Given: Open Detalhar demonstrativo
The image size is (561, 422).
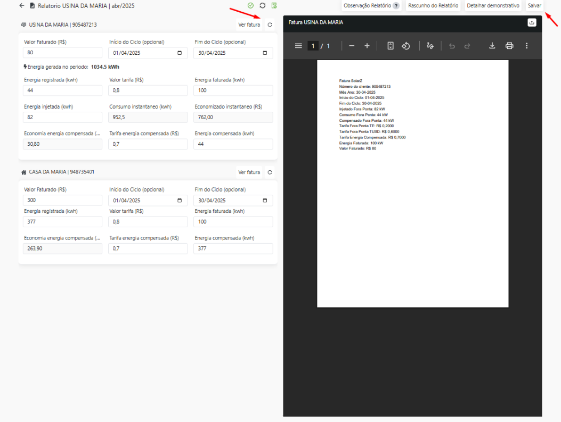Looking at the screenshot, I should pyautogui.click(x=493, y=6).
